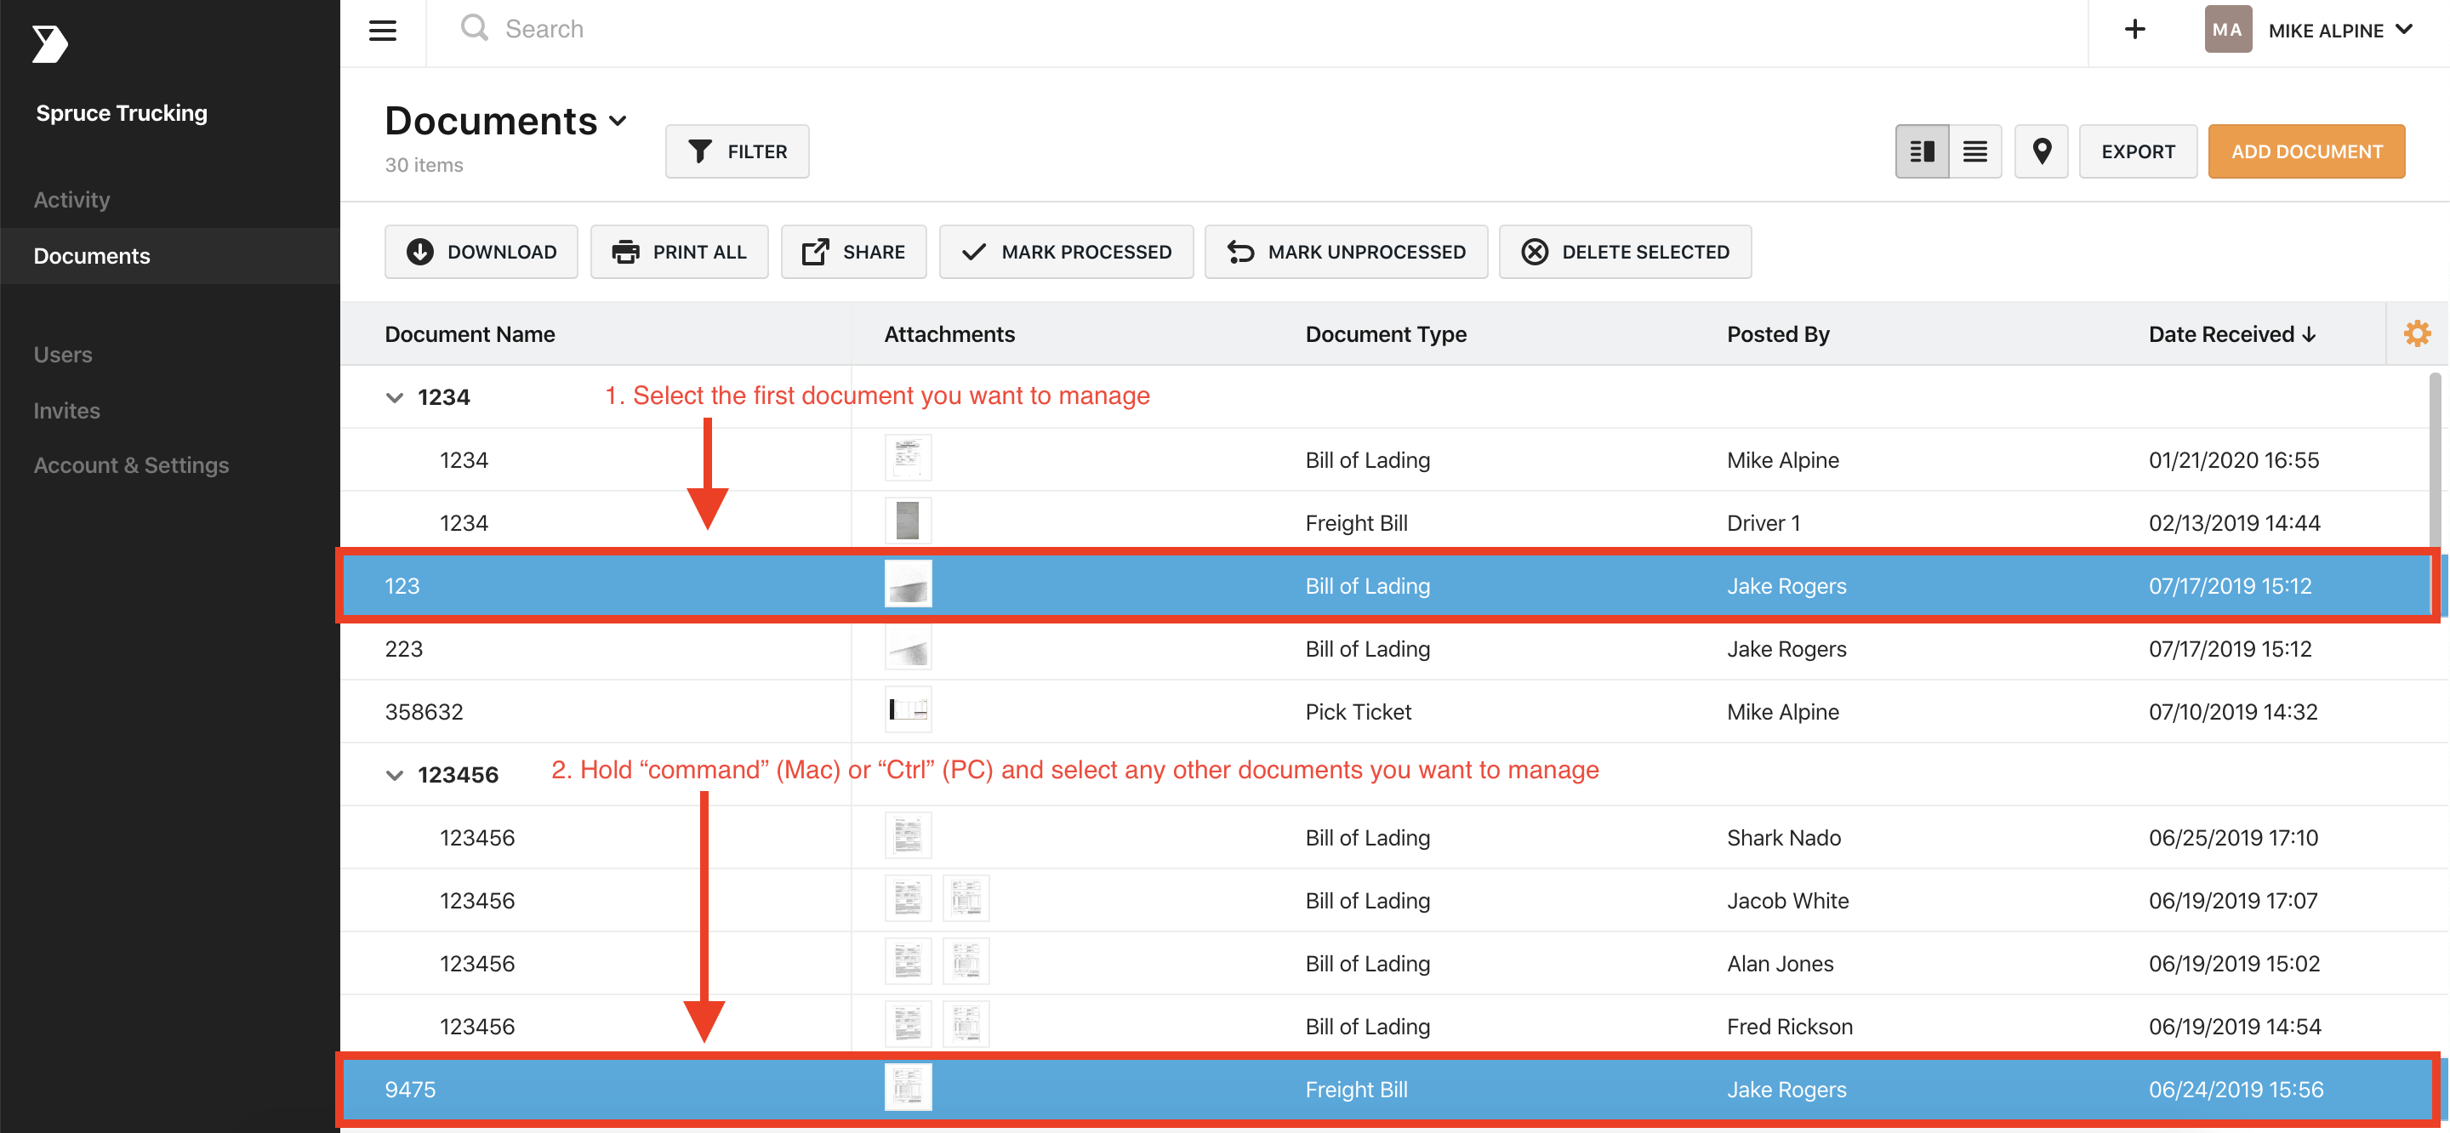Open second attachment in Fred Rickson row
Image resolution: width=2450 pixels, height=1133 pixels.
click(x=966, y=1025)
